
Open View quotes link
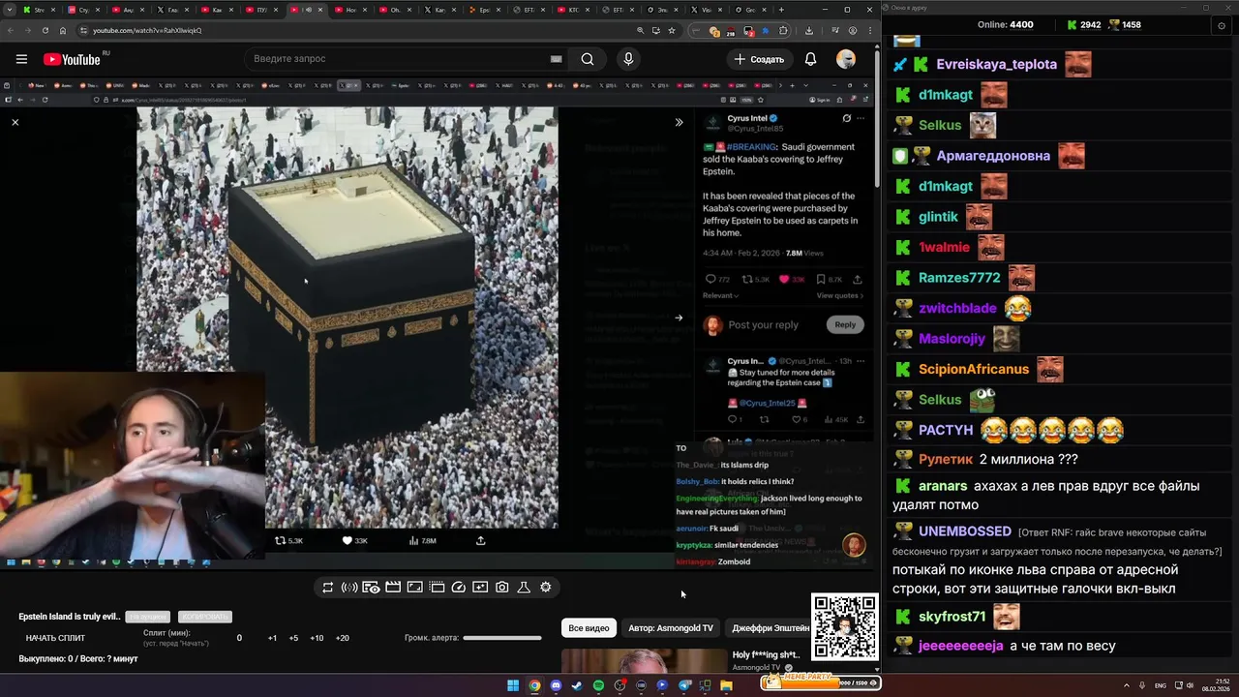click(x=840, y=295)
